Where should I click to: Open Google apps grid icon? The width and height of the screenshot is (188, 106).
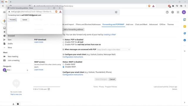point(178,12)
